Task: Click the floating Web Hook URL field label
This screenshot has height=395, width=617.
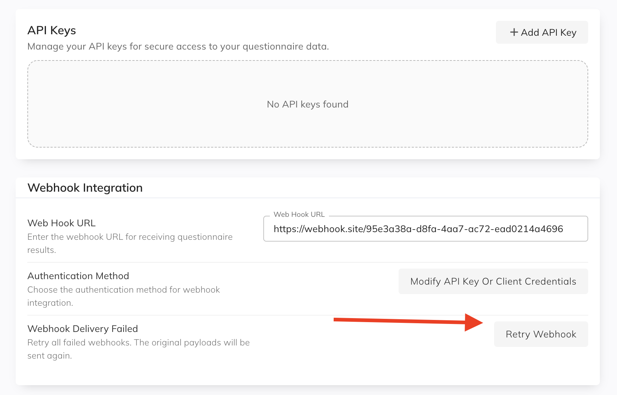Action: 299,215
